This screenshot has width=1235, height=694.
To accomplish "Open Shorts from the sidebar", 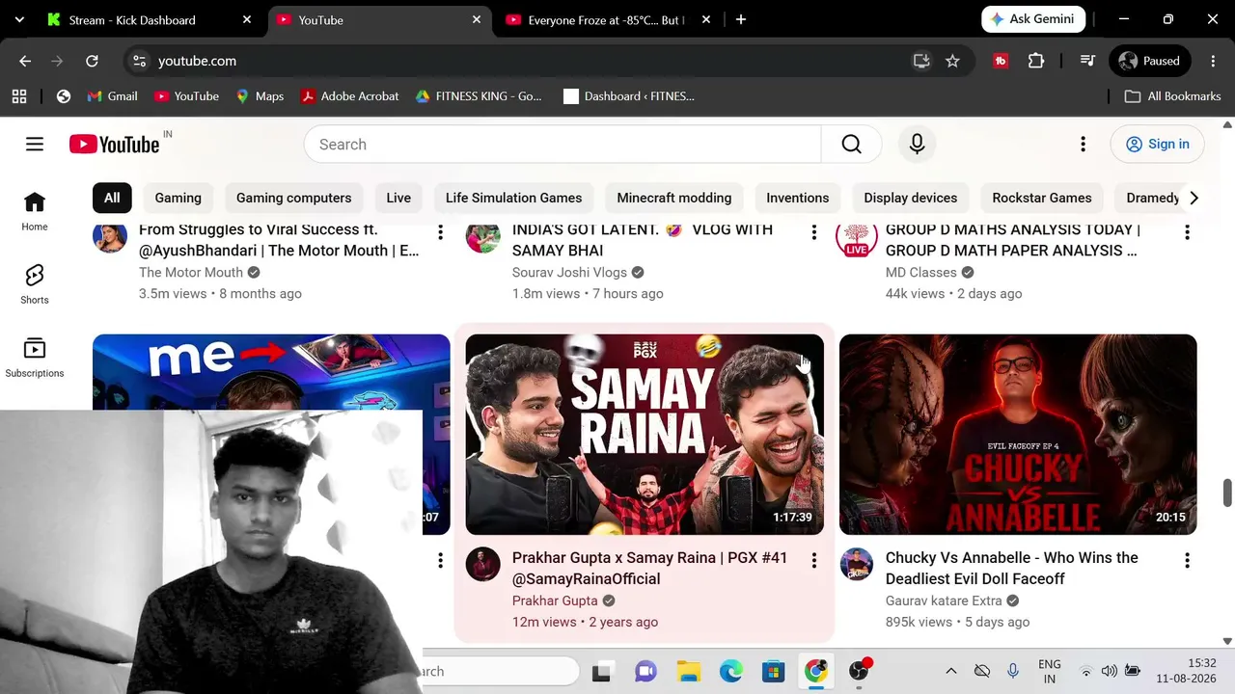I will (35, 284).
